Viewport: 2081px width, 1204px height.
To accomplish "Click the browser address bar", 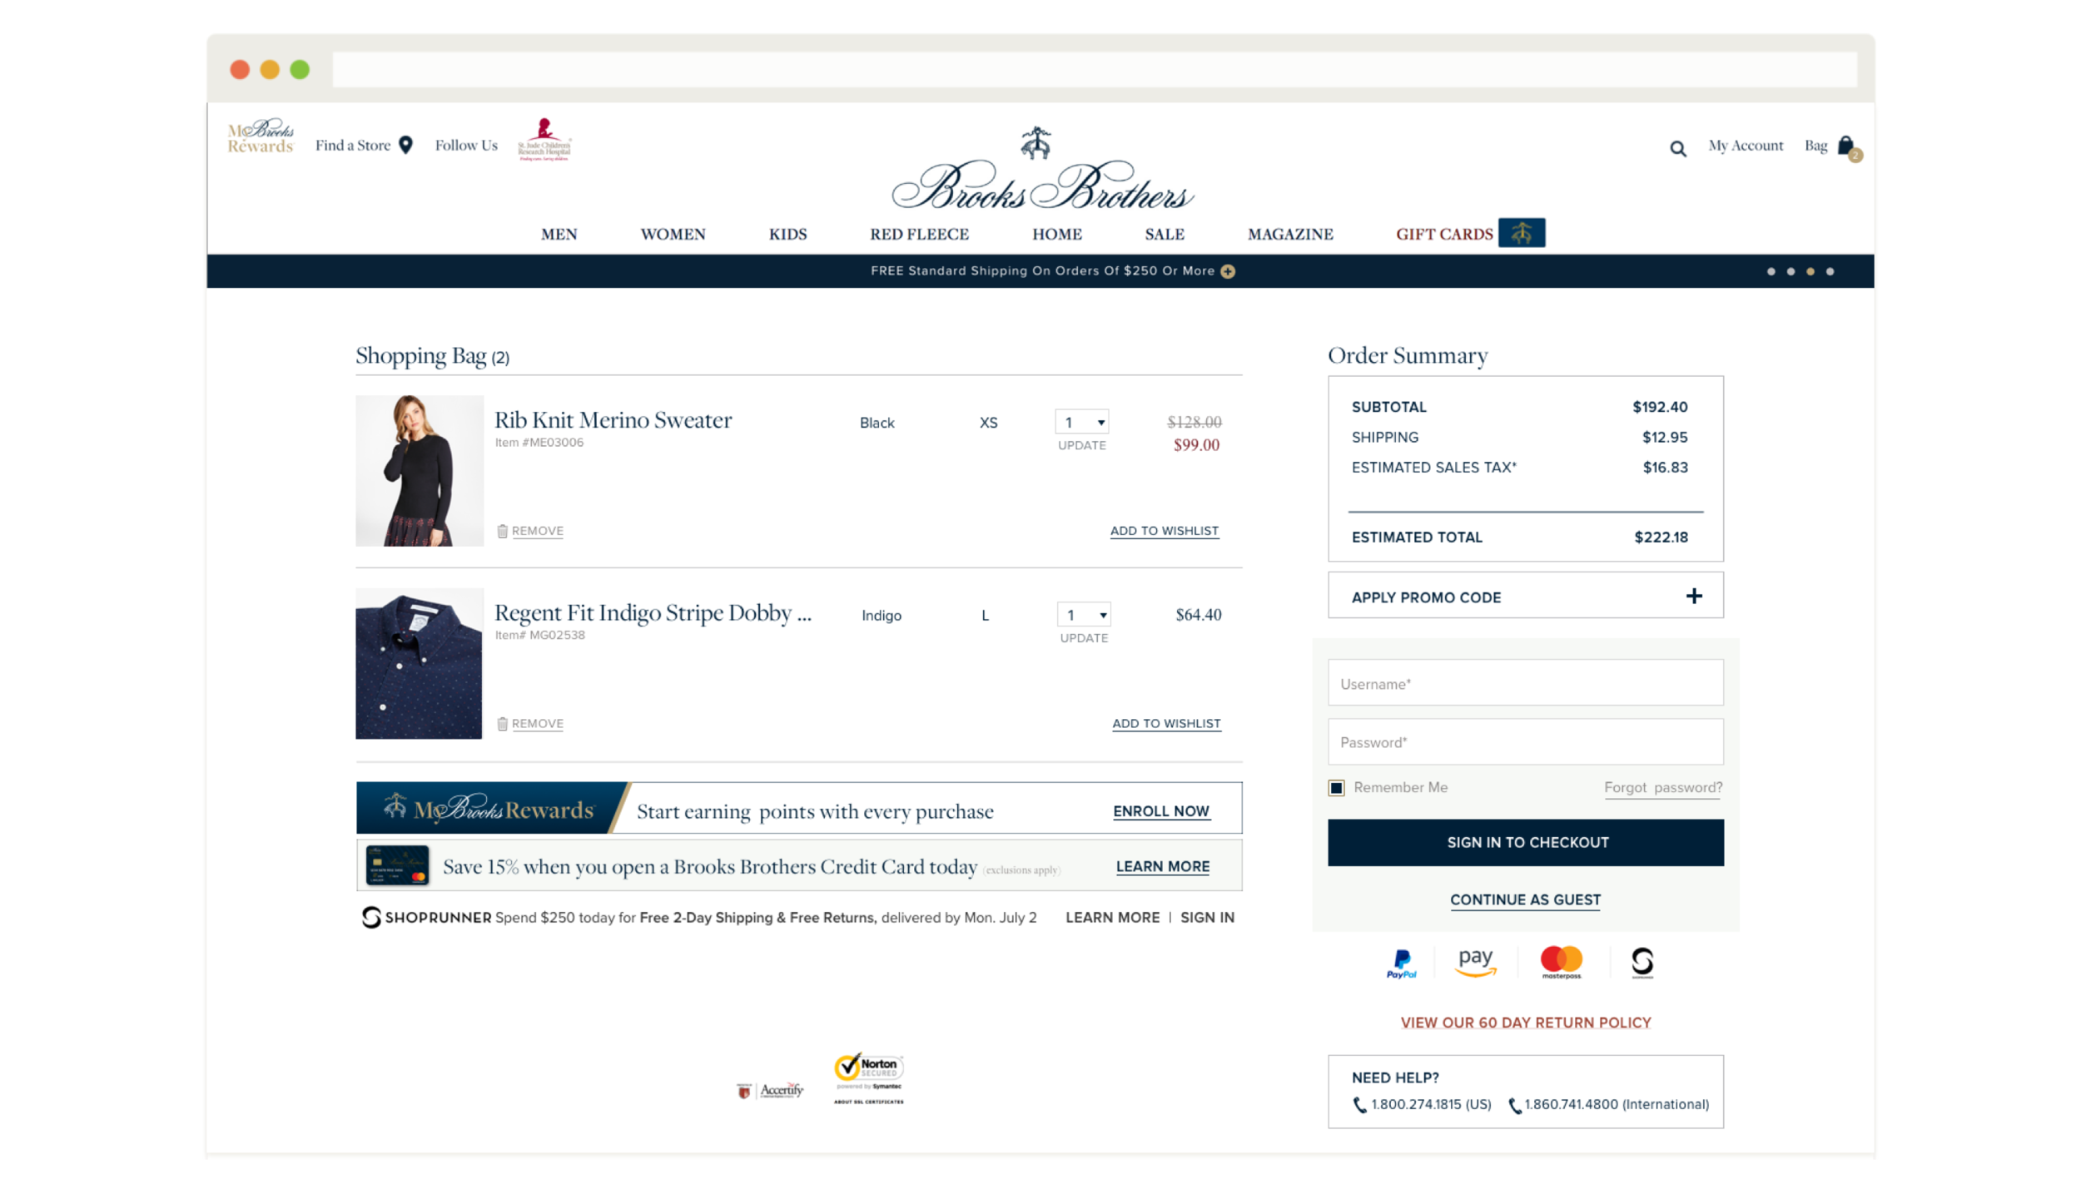I will tap(1094, 70).
